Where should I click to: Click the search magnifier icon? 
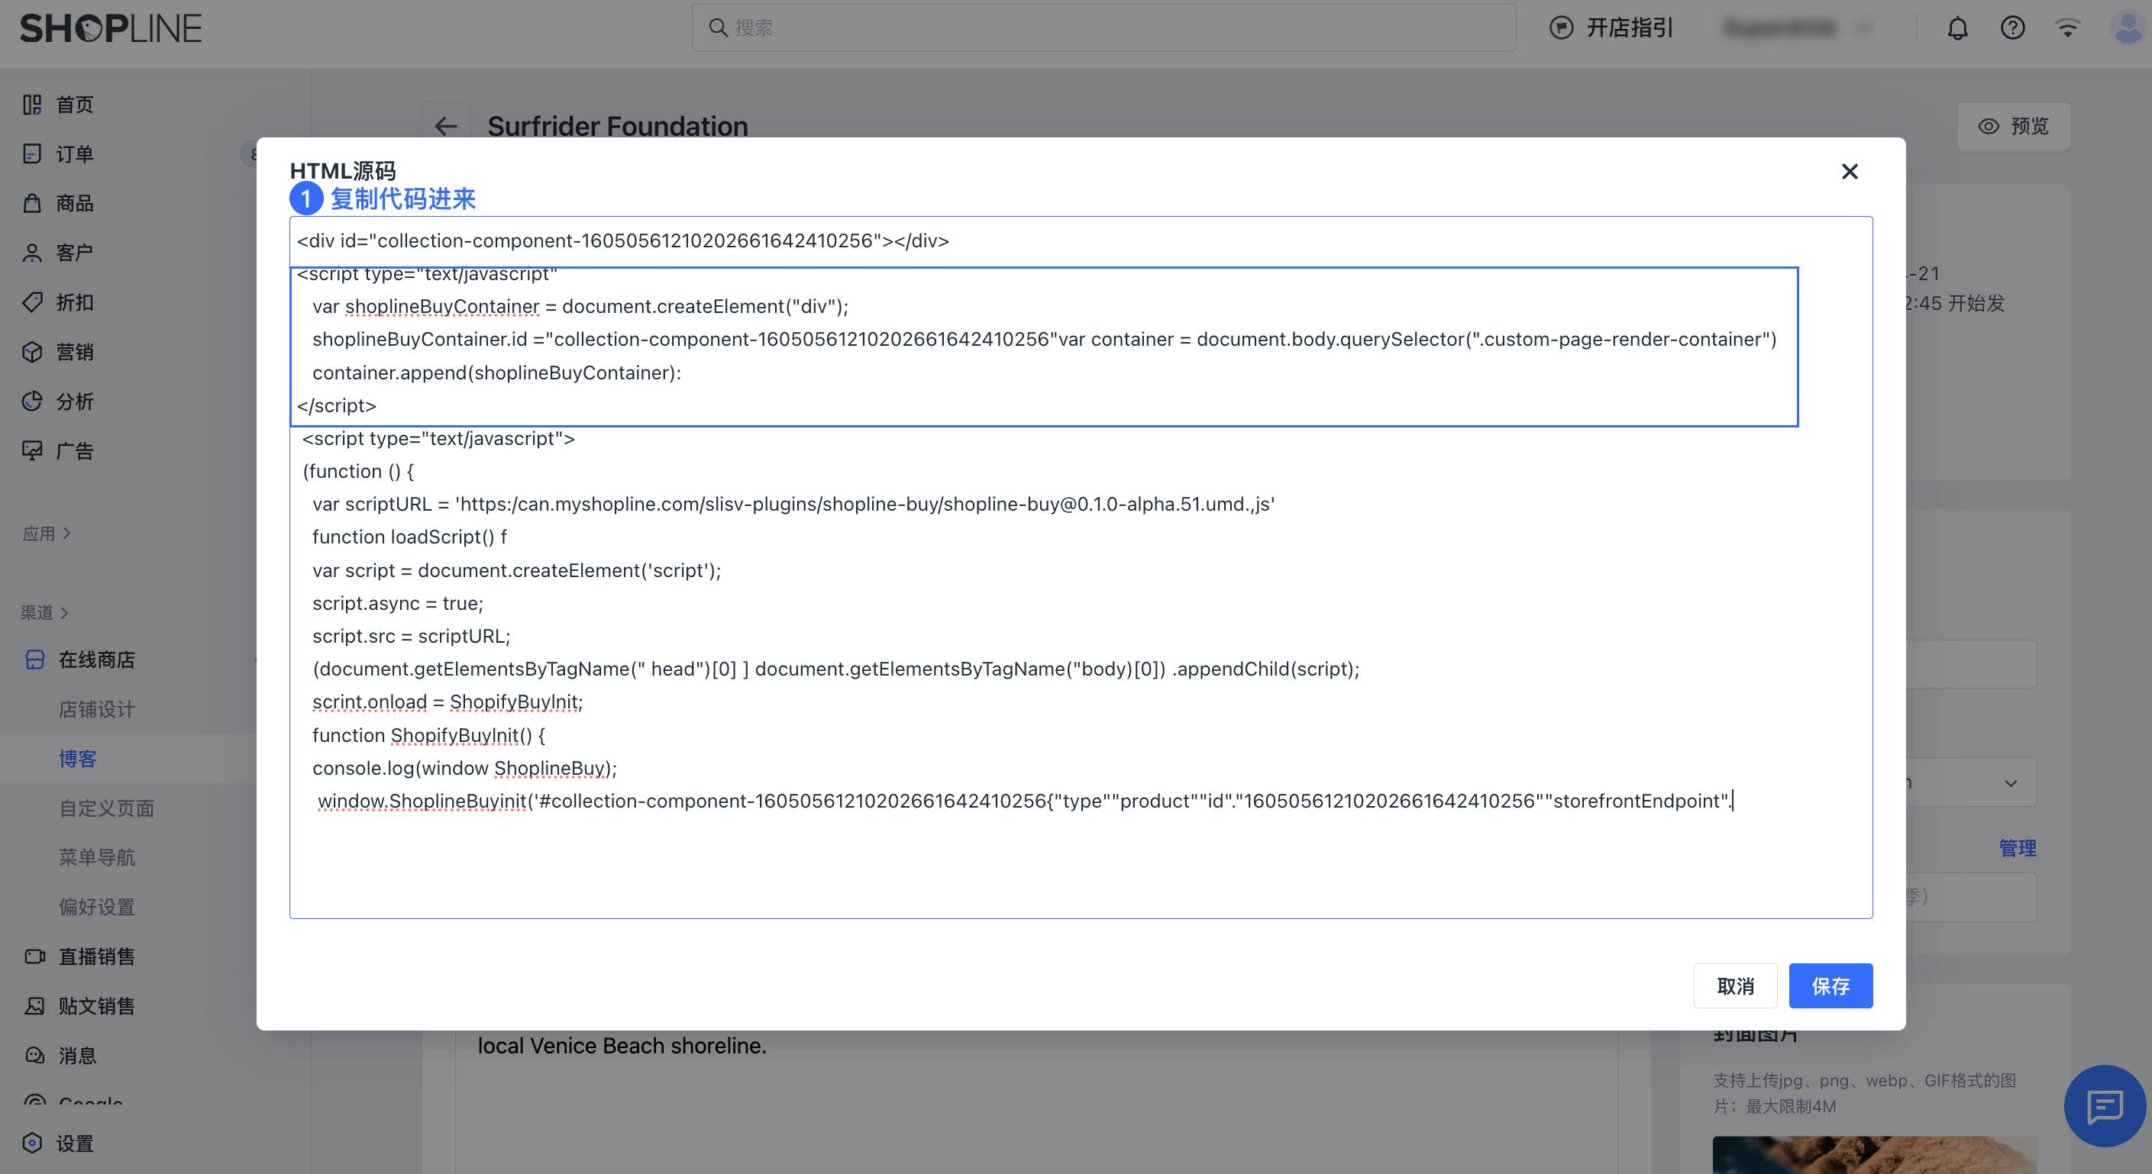(x=718, y=27)
